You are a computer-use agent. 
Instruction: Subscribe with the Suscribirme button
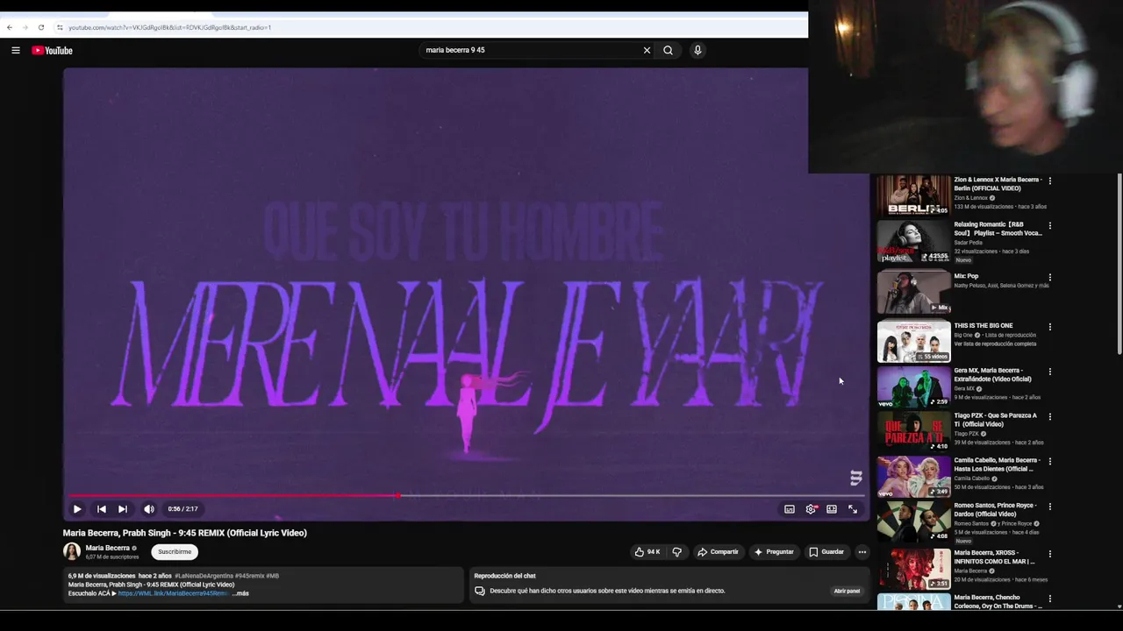[x=175, y=551]
